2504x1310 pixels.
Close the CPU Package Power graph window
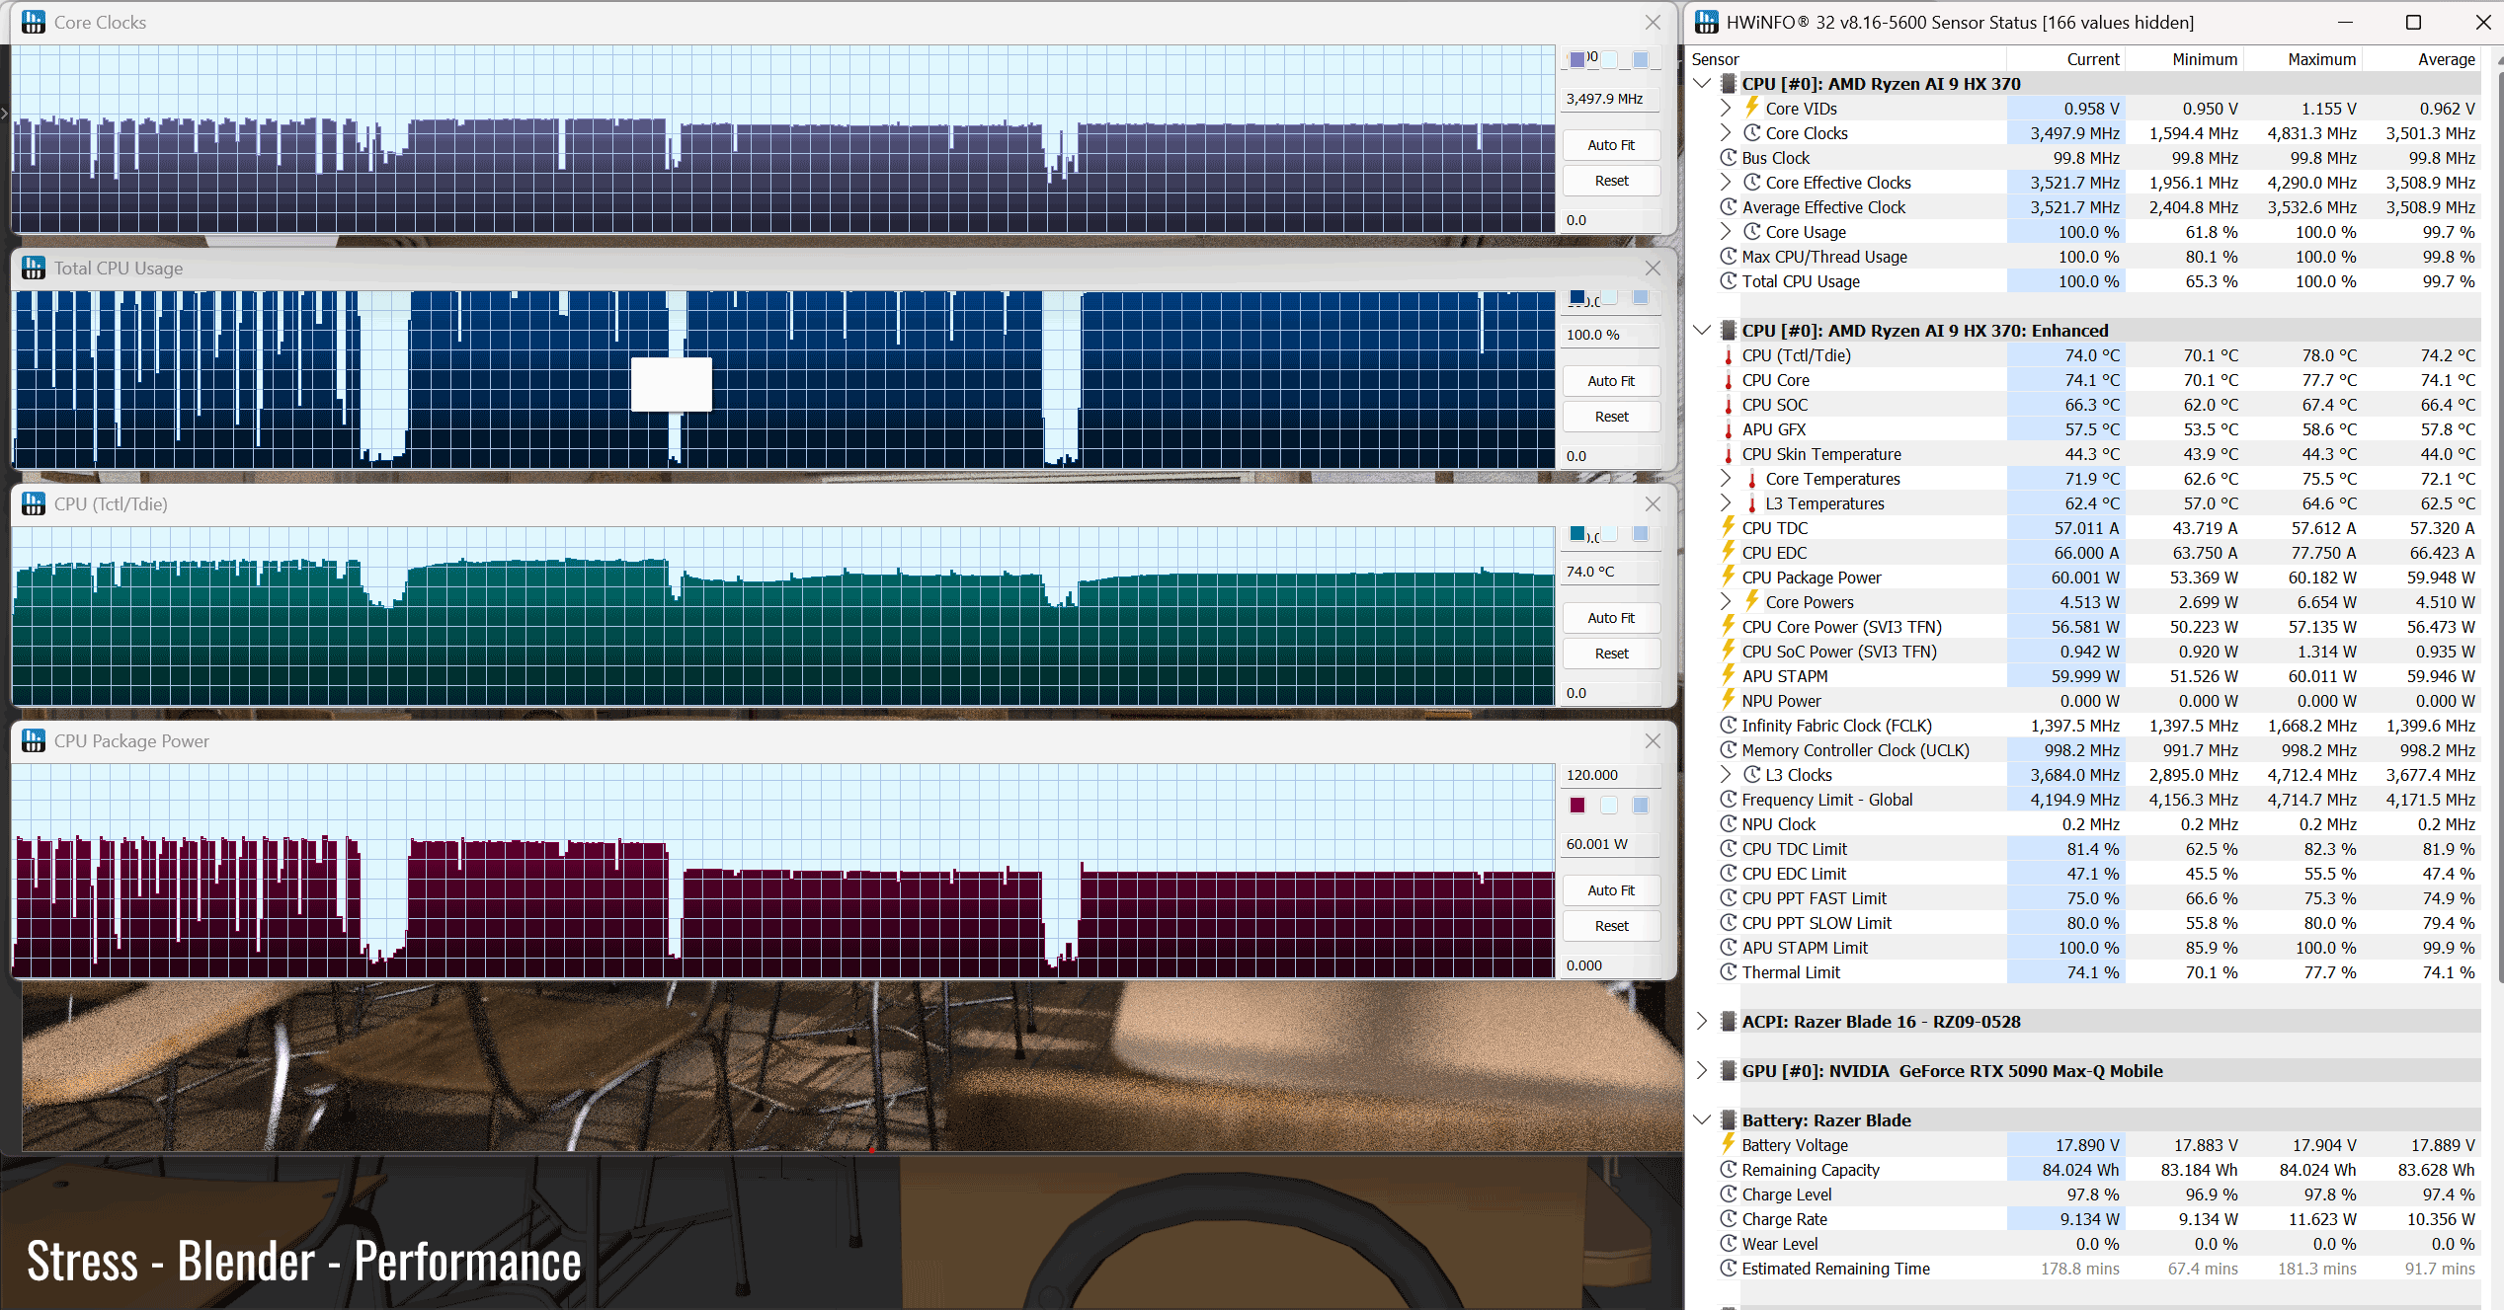[x=1653, y=740]
